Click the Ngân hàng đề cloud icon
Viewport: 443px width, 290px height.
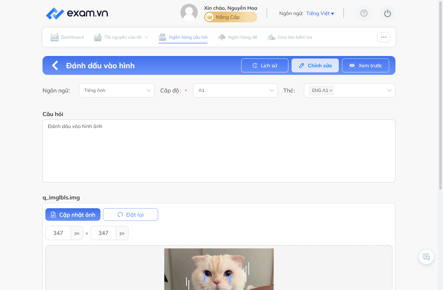click(222, 37)
